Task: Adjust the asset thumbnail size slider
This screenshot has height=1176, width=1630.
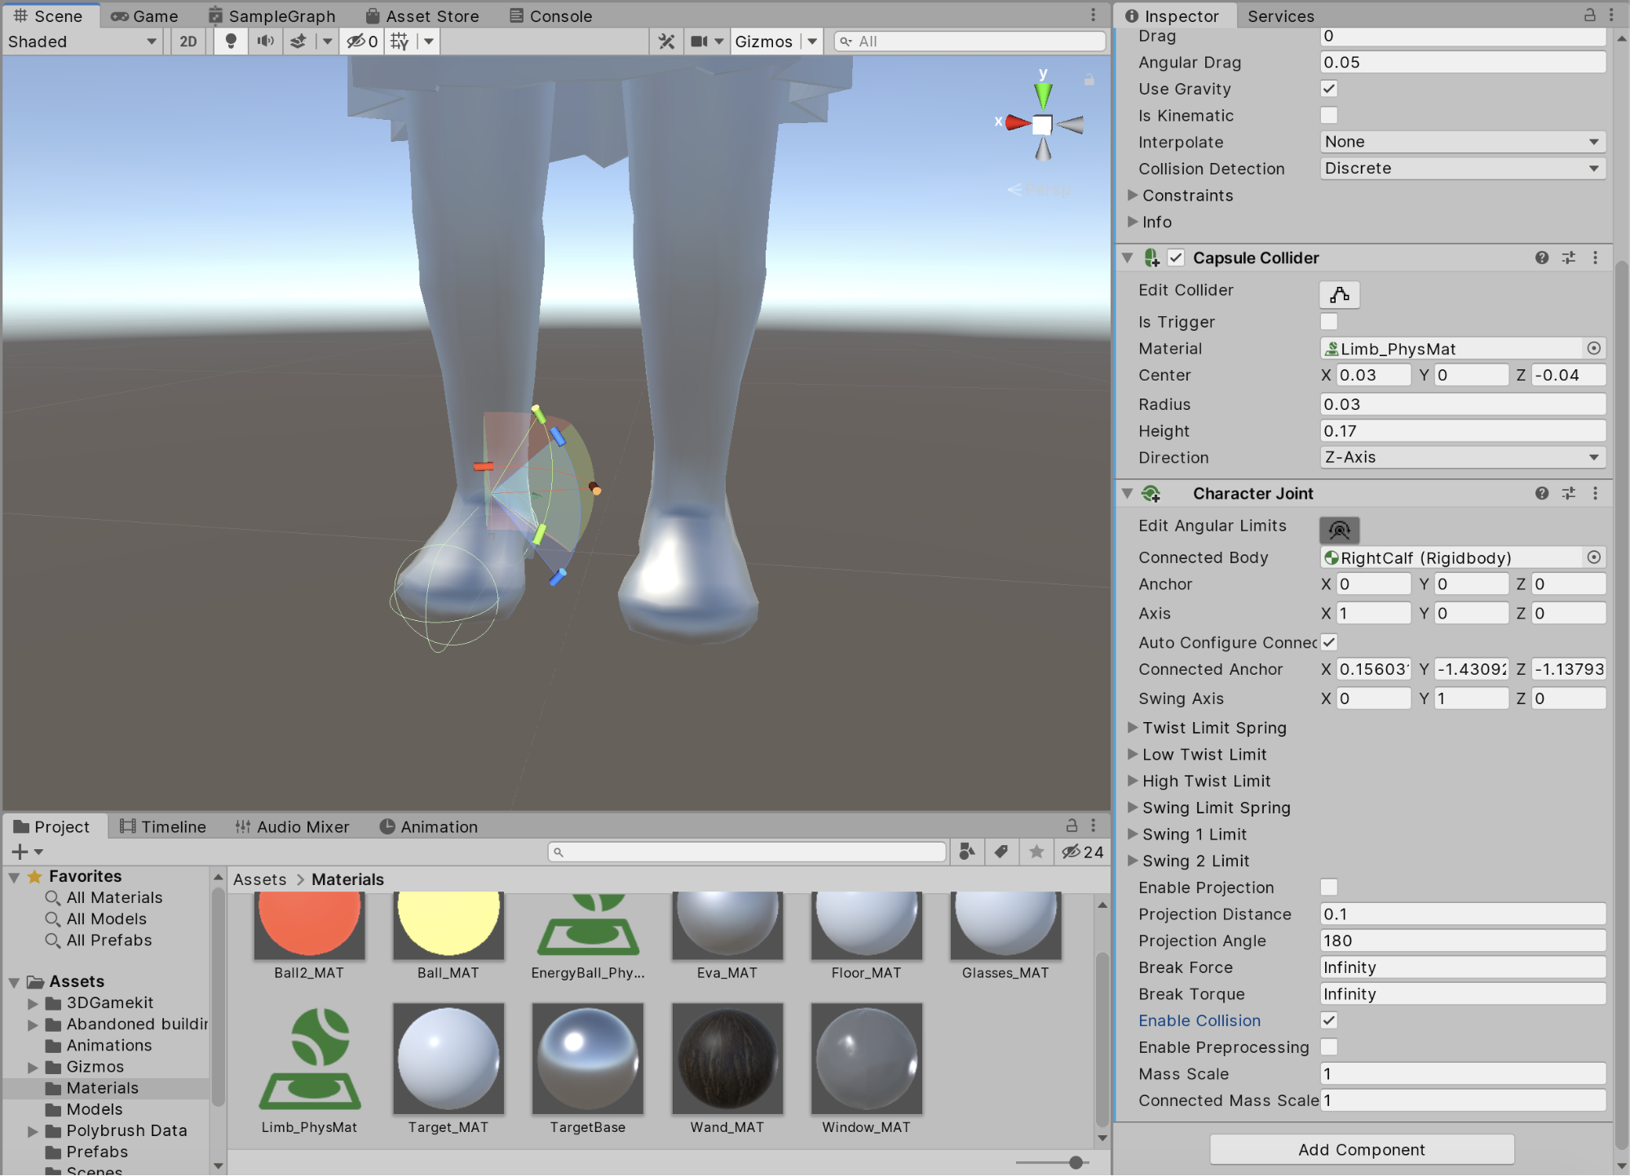Action: click(x=1076, y=1162)
